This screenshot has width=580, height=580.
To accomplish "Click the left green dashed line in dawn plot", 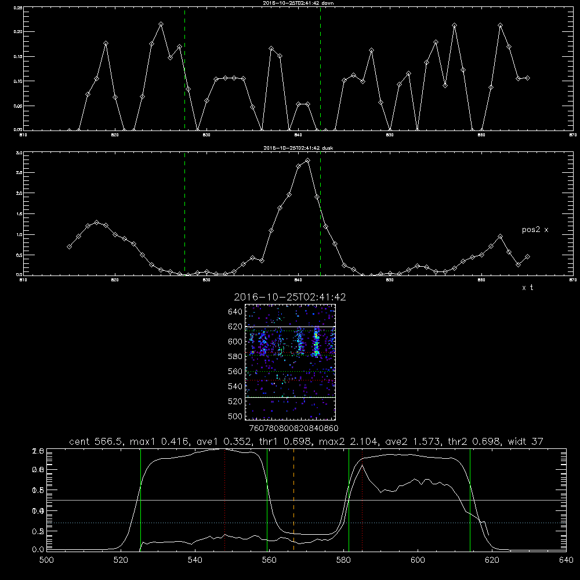I will pyautogui.click(x=184, y=69).
